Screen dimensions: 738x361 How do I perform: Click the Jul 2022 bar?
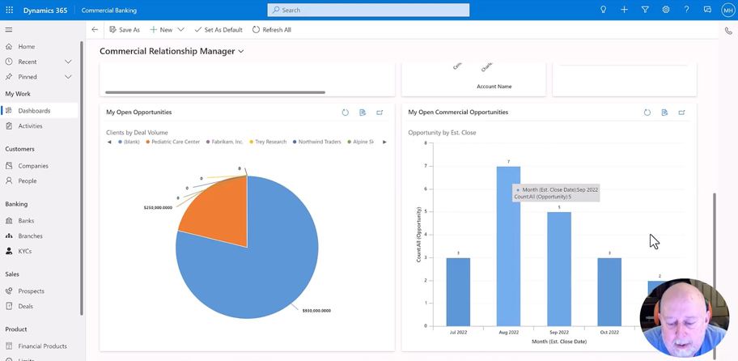pos(458,292)
